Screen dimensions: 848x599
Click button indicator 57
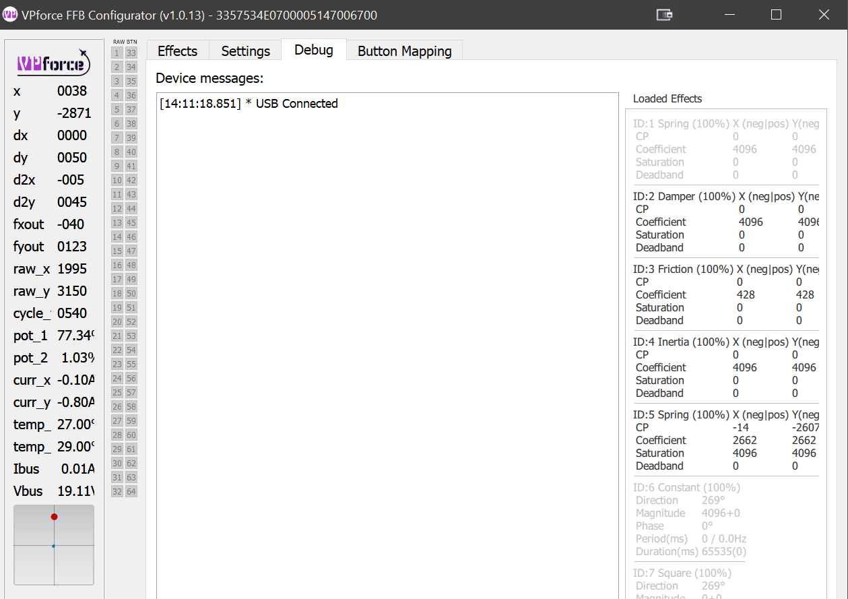131,392
